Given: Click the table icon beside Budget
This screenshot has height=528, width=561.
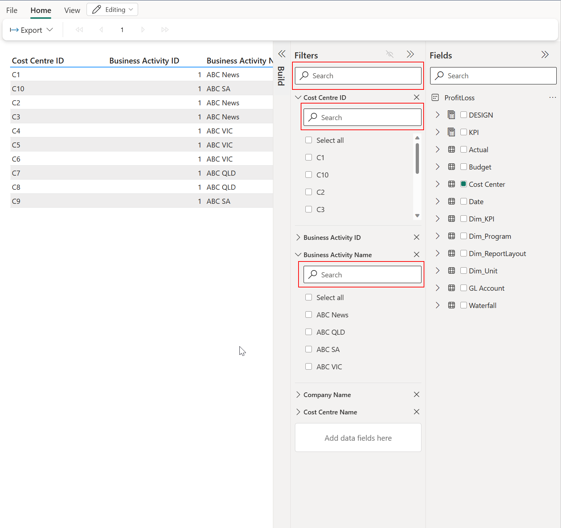Looking at the screenshot, I should tap(451, 167).
